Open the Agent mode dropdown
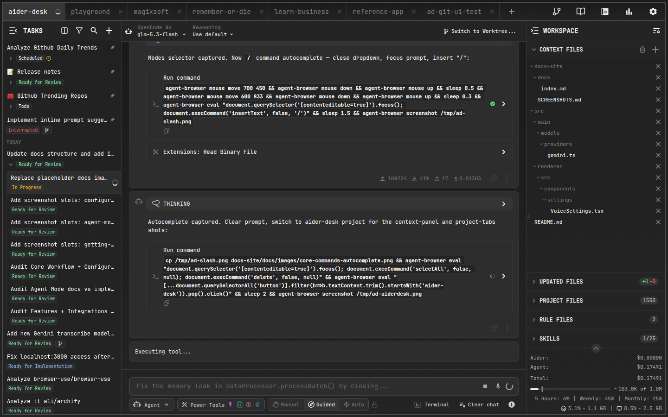 [x=151, y=404]
